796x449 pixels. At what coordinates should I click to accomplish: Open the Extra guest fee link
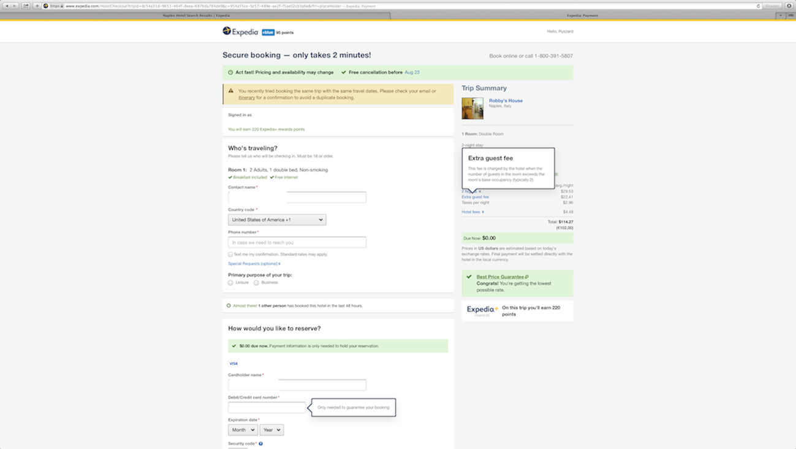475,197
